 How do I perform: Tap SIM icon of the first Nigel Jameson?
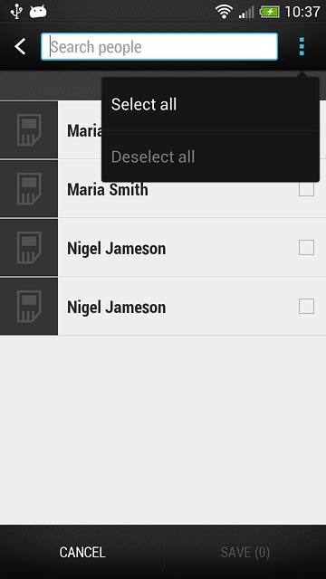point(29,248)
